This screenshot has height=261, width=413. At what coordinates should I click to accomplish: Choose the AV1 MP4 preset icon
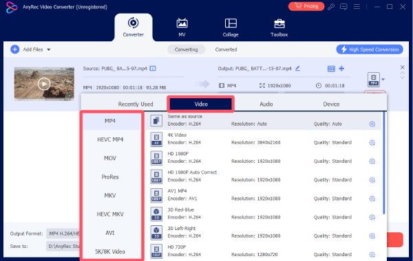pos(156,195)
